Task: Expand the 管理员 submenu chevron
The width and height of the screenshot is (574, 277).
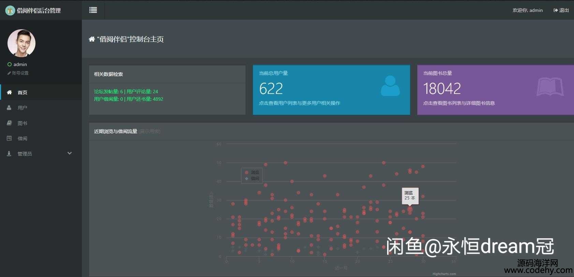Action: (x=70, y=153)
